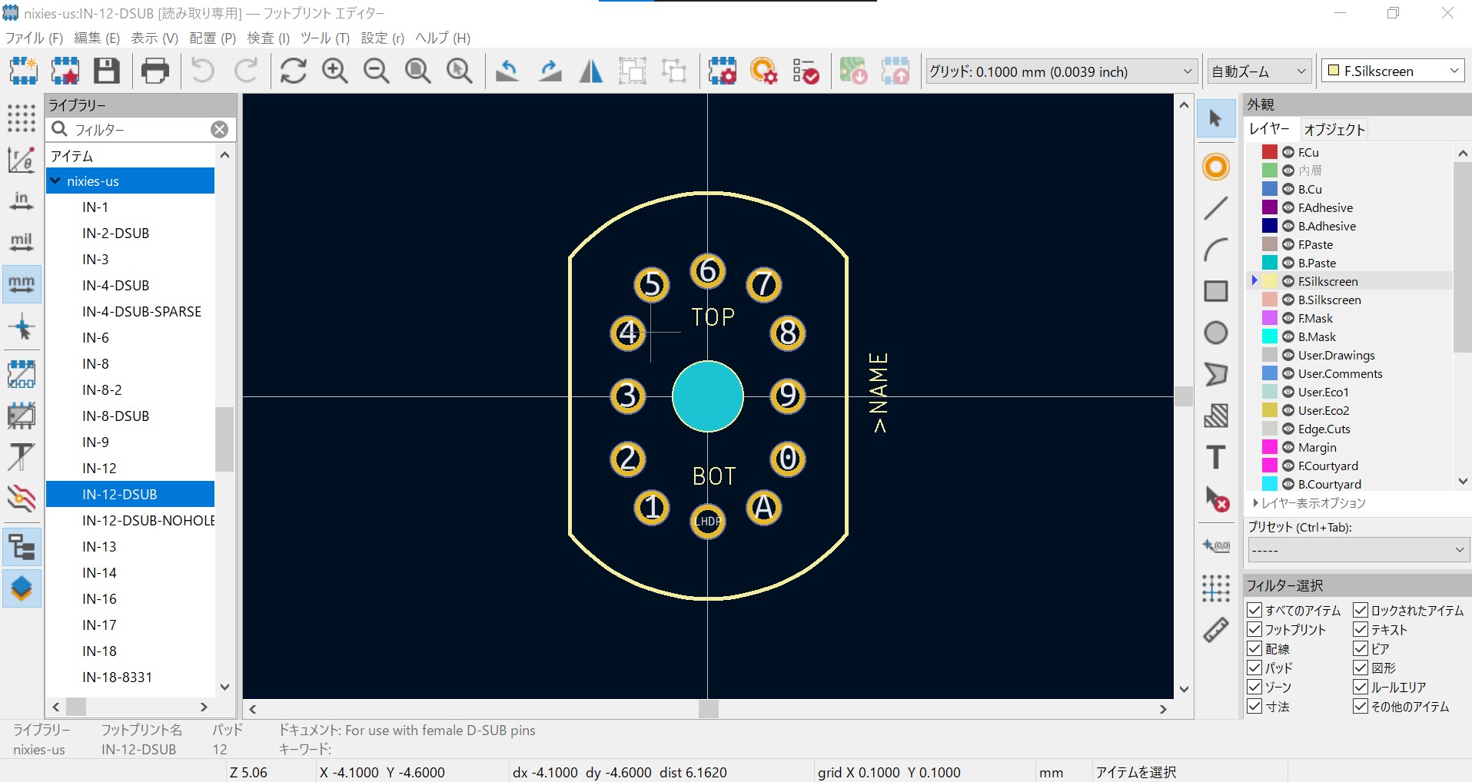Viewport: 1472px width, 782px height.
Task: Switch to the レイヤー tab
Action: (1269, 129)
